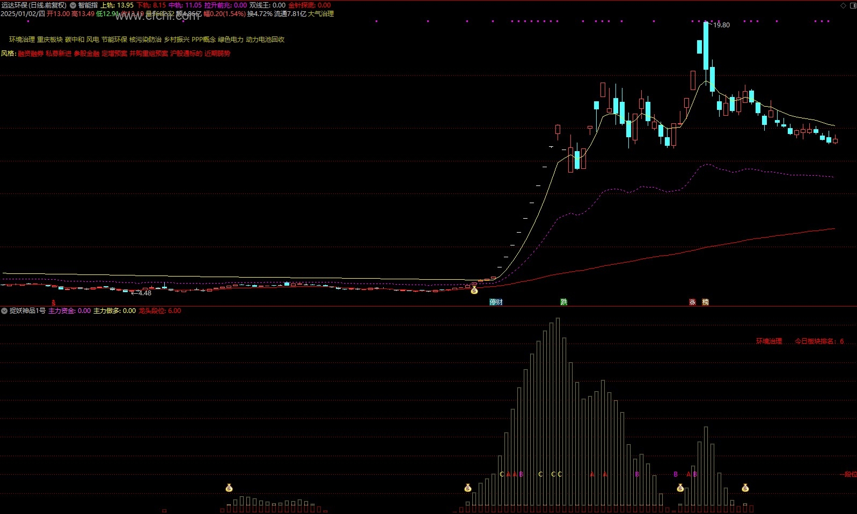Click the 智能指 indicator name
The height and width of the screenshot is (514, 857).
pyautogui.click(x=88, y=5)
